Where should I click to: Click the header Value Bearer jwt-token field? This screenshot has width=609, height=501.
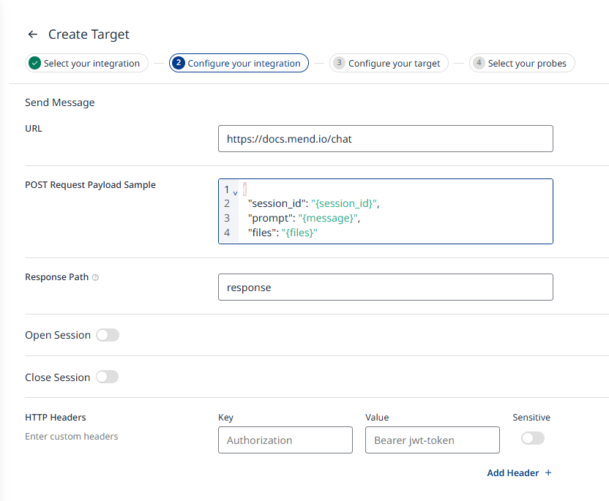(x=432, y=440)
